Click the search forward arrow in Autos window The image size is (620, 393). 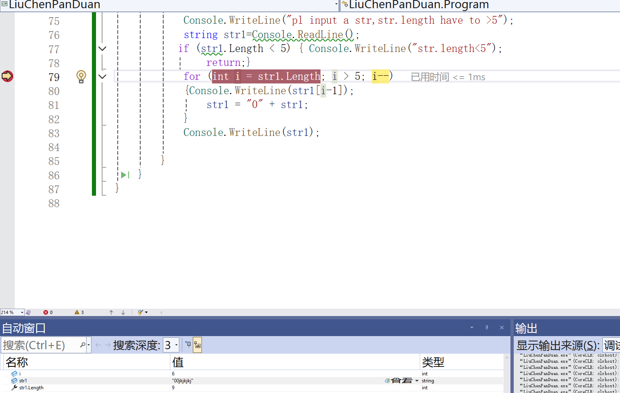click(x=108, y=345)
